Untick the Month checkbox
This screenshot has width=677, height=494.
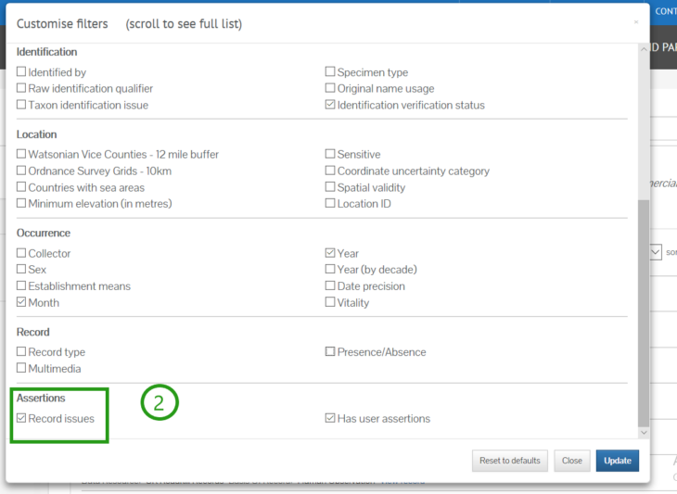click(21, 302)
